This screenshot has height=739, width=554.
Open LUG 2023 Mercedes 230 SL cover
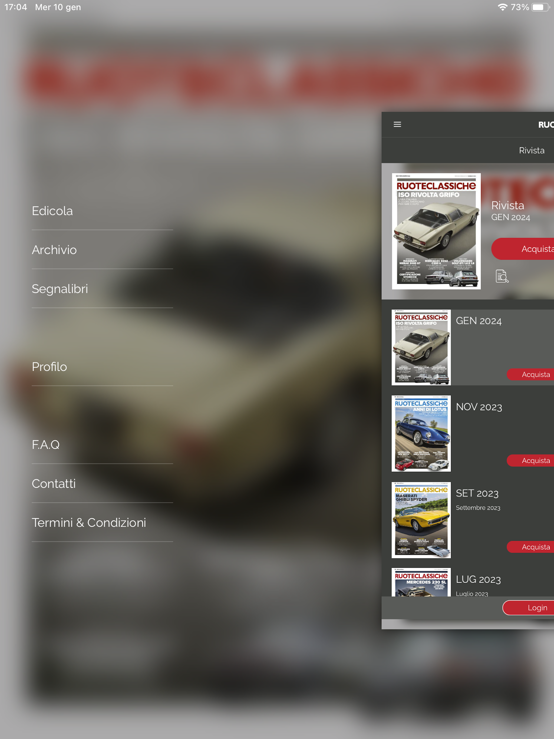pyautogui.click(x=421, y=582)
